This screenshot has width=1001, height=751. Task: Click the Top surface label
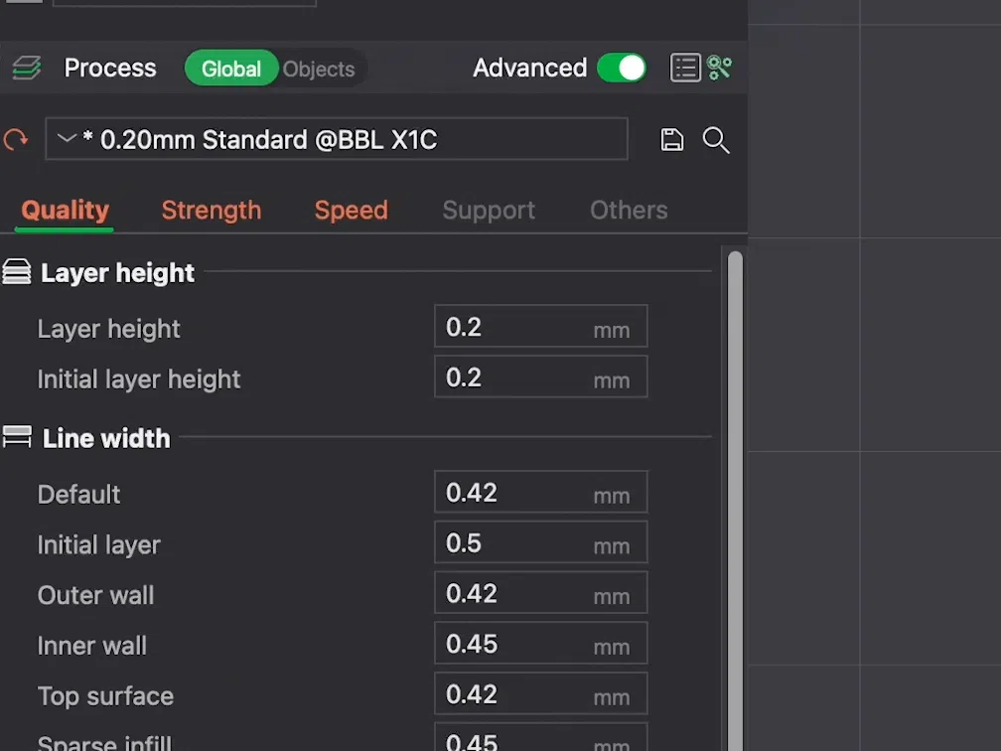(x=105, y=696)
